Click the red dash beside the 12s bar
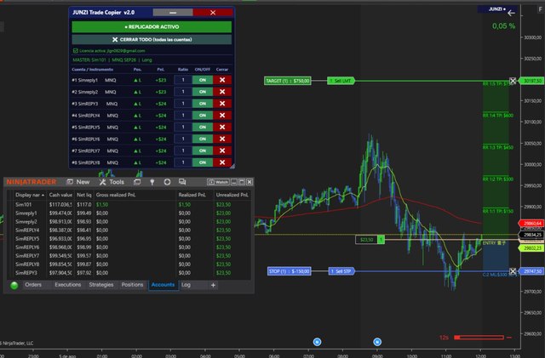The width and height of the screenshot is (545, 358). click(x=509, y=337)
